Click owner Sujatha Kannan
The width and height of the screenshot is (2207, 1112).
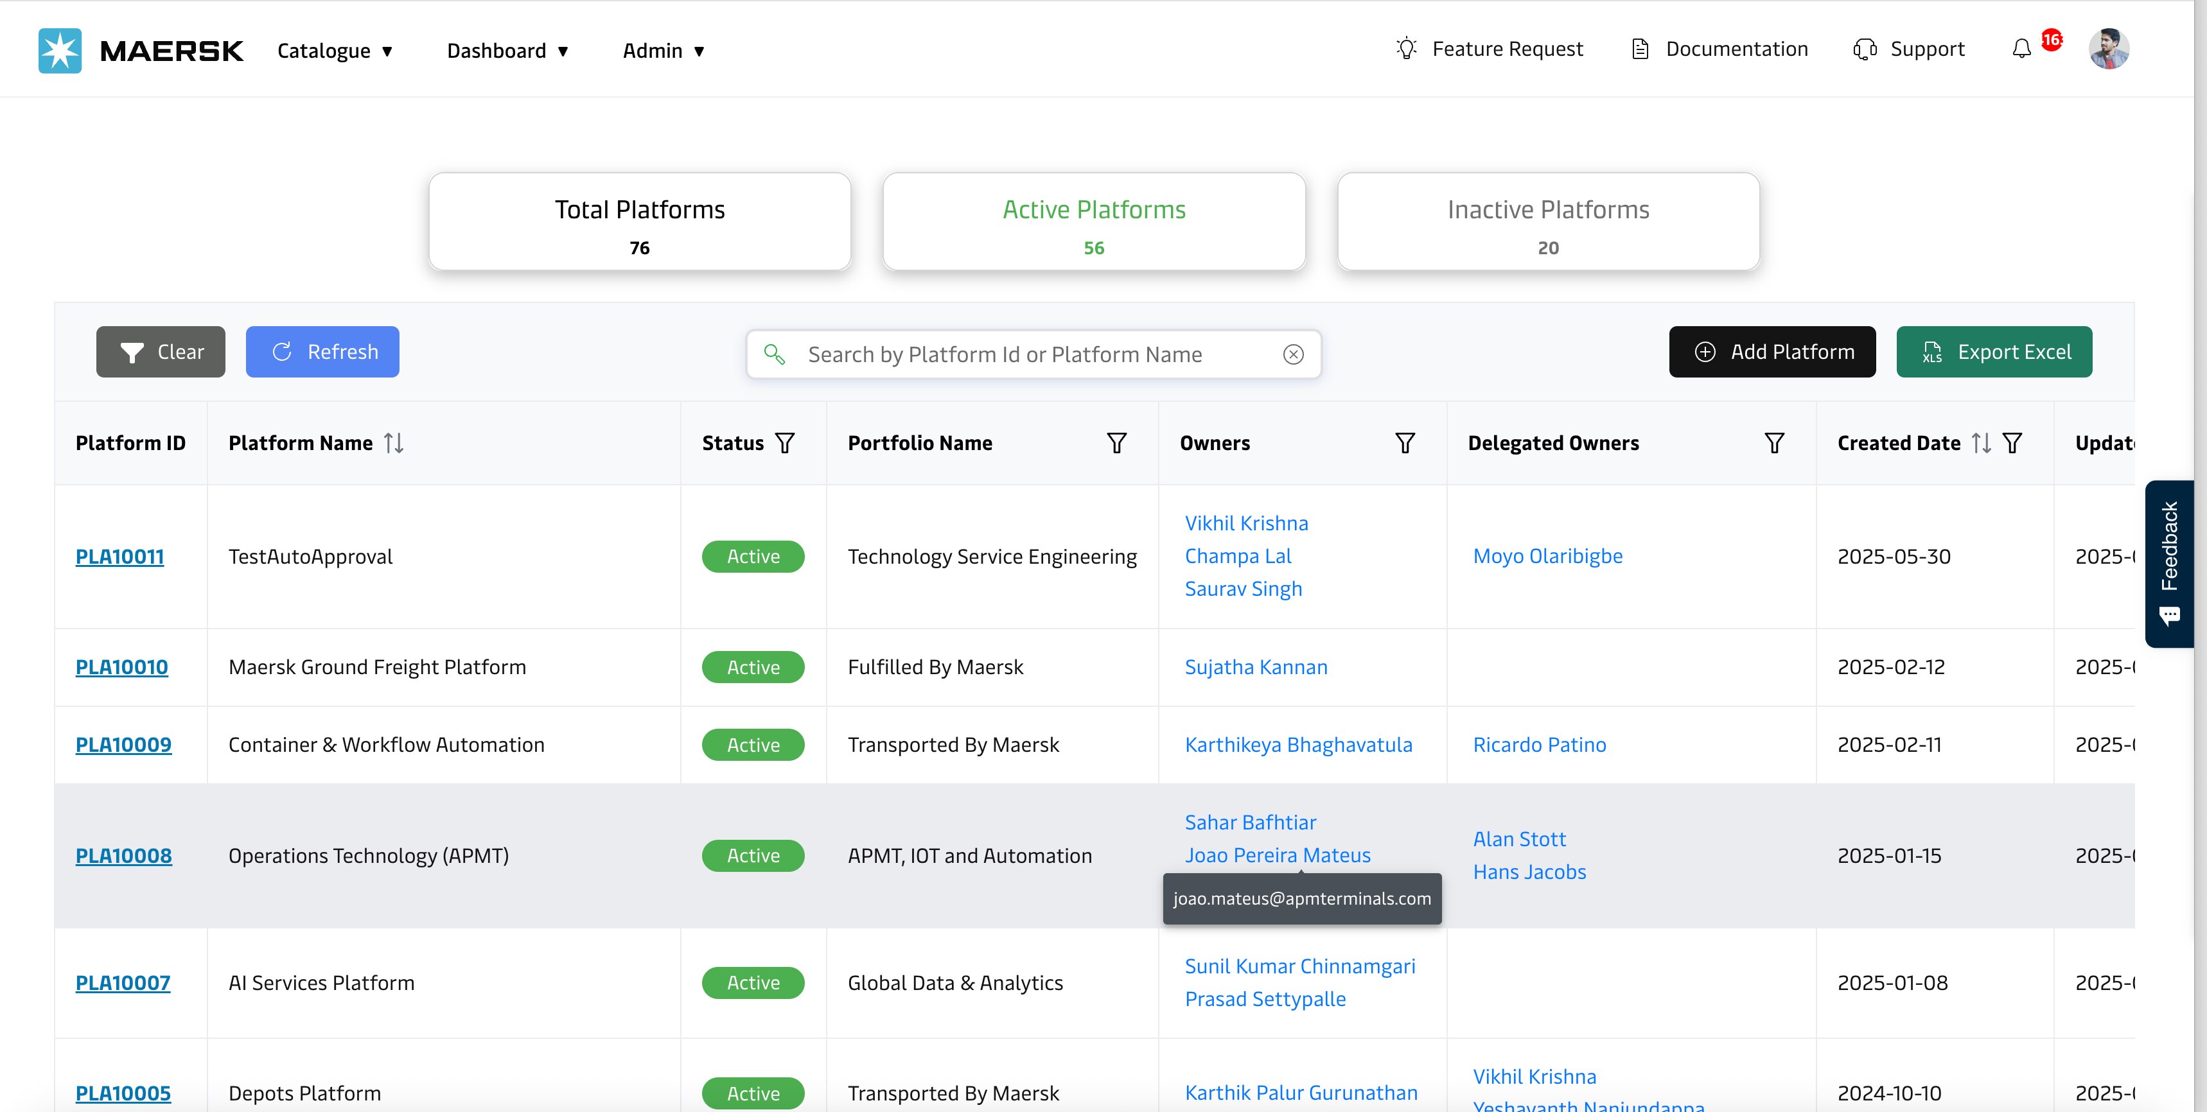(x=1256, y=667)
